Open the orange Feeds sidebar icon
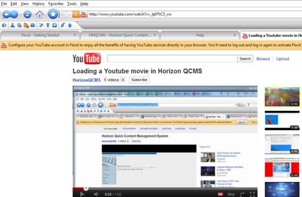 [x=26, y=25]
